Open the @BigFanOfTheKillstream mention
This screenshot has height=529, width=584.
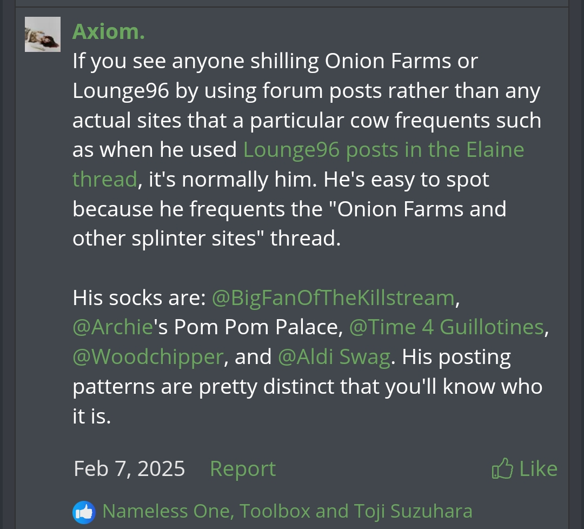click(x=333, y=298)
